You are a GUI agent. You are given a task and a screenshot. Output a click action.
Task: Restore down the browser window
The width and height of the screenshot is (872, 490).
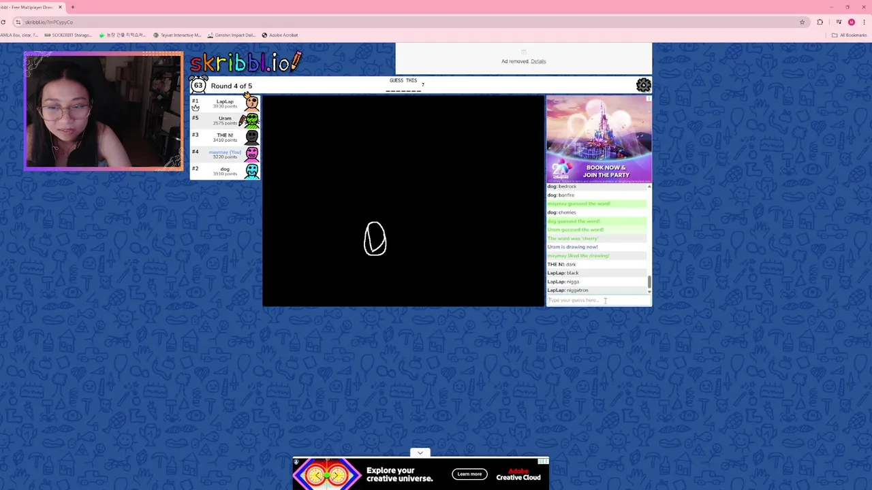[847, 7]
